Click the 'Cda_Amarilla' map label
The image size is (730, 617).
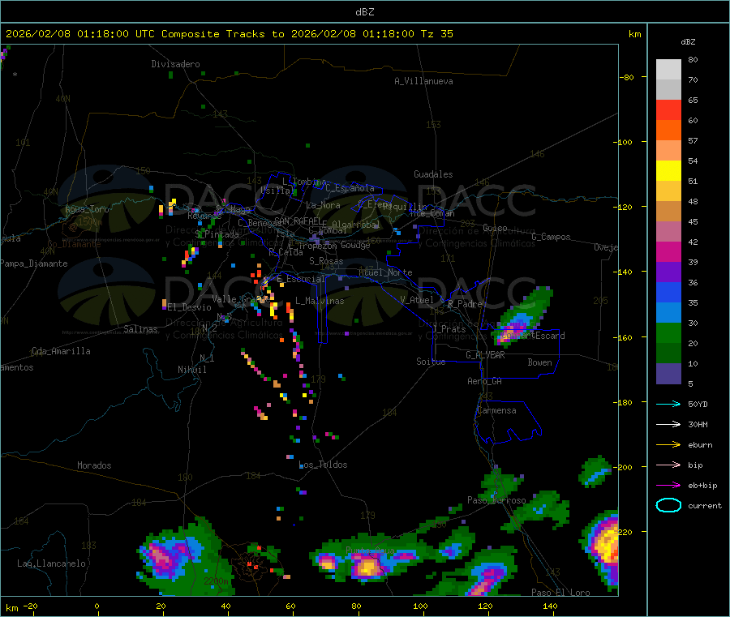[x=61, y=351]
